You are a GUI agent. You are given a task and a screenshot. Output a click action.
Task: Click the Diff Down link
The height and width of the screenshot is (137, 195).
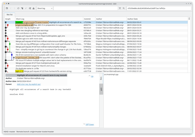tap(90, 125)
